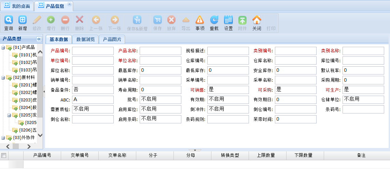Tick the header checkbox in bottom grid
390x177 pixels.
(4, 155)
